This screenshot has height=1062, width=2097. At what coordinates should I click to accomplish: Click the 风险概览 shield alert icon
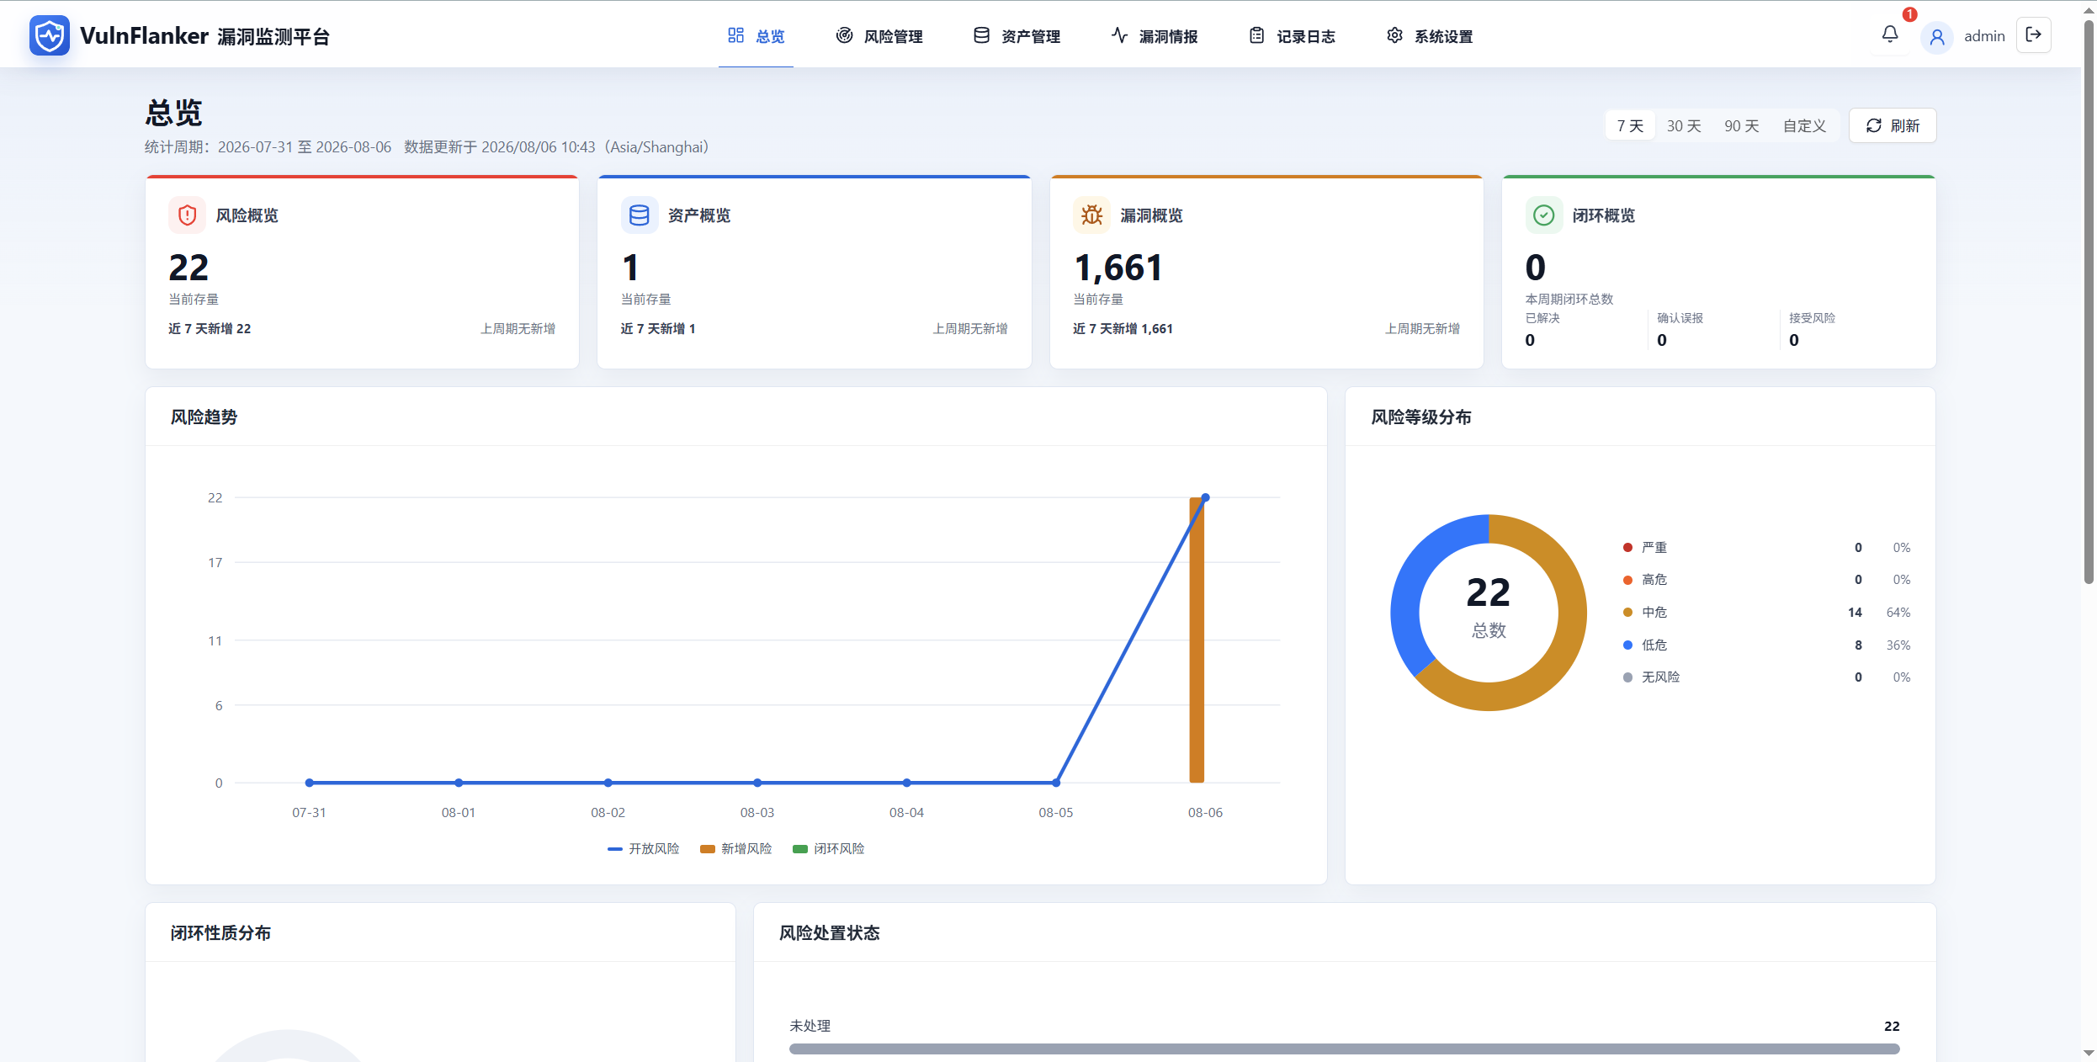click(x=188, y=215)
